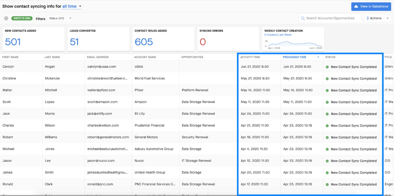The height and width of the screenshot is (196, 394).
Task: Open the Contact Roles Added card showing 605
Action: [x=163, y=39]
